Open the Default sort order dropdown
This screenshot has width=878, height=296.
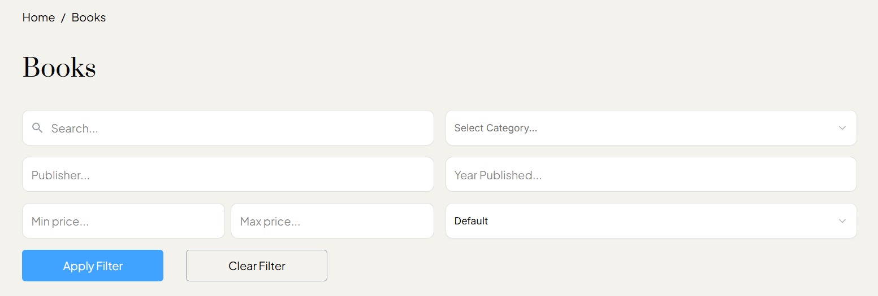[x=650, y=221]
